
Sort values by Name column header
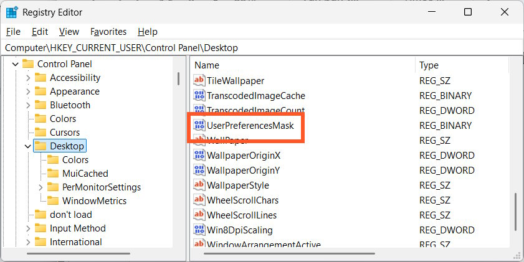(302, 65)
